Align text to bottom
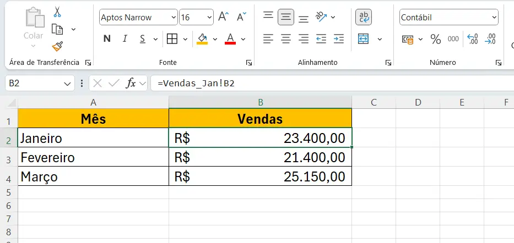Viewport: 514px width, 243px height. pyautogui.click(x=304, y=19)
